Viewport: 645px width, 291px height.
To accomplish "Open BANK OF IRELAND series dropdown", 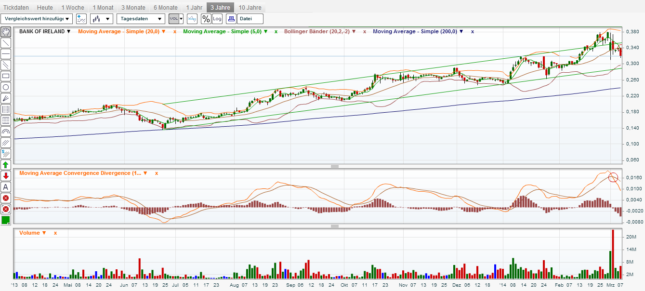I will [68, 31].
